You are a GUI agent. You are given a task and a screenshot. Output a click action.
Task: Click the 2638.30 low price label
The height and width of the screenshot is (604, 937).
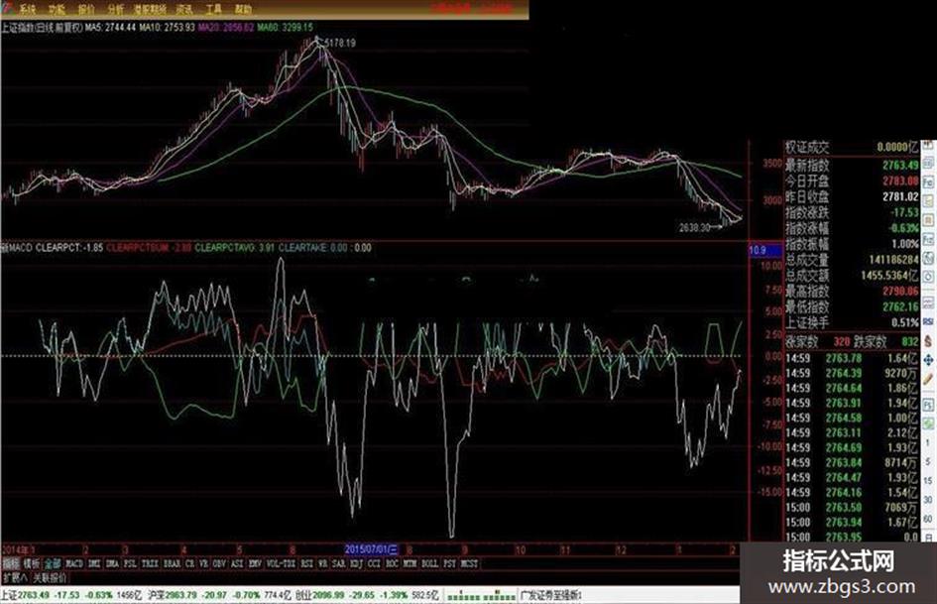click(x=695, y=227)
